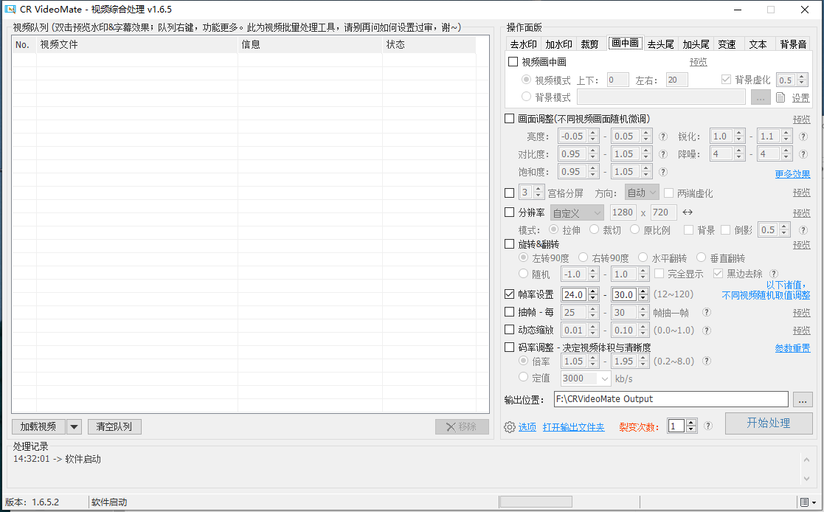Click the 视频文件 column header
Screen dimensions: 824x512
click(137, 45)
